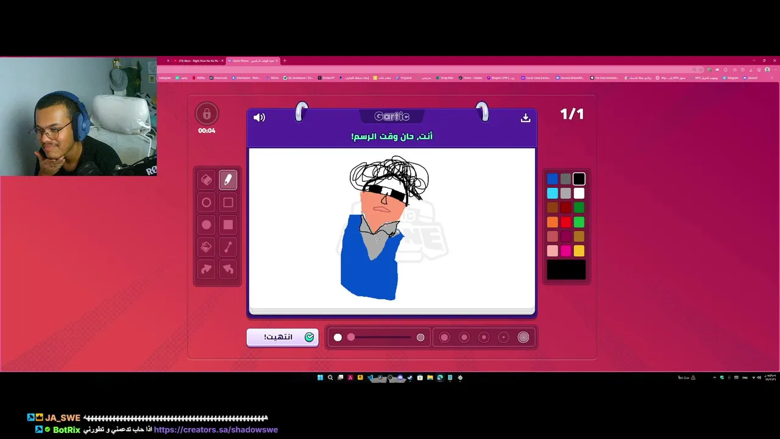Choose the golden brown color swatch
This screenshot has height=439, width=780.
579,237
